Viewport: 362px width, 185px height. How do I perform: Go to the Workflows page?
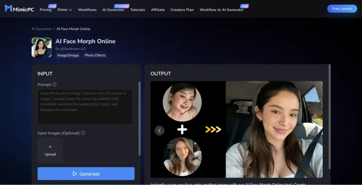pyautogui.click(x=87, y=10)
